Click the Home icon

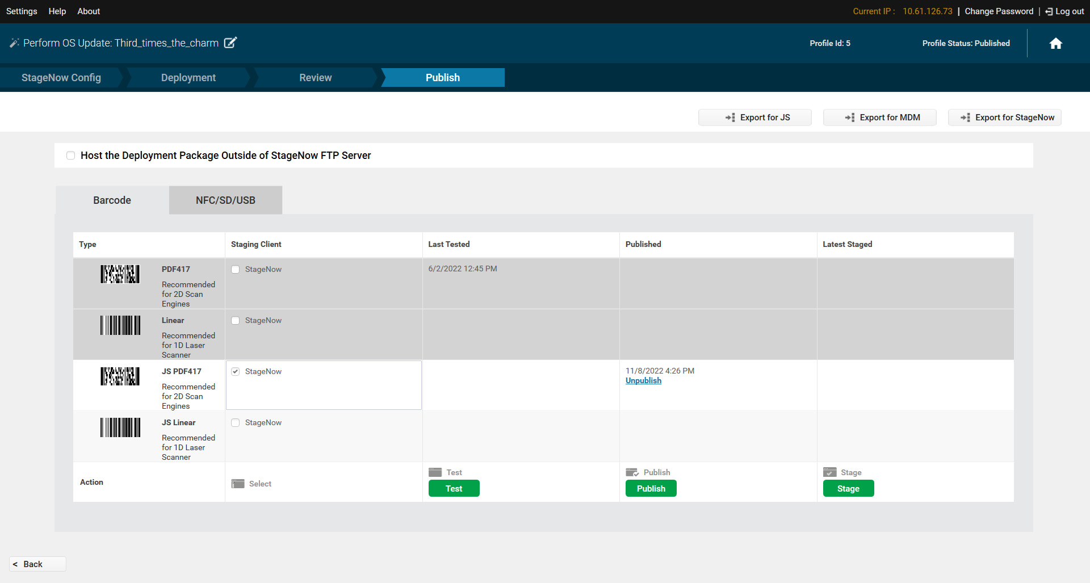(1055, 44)
